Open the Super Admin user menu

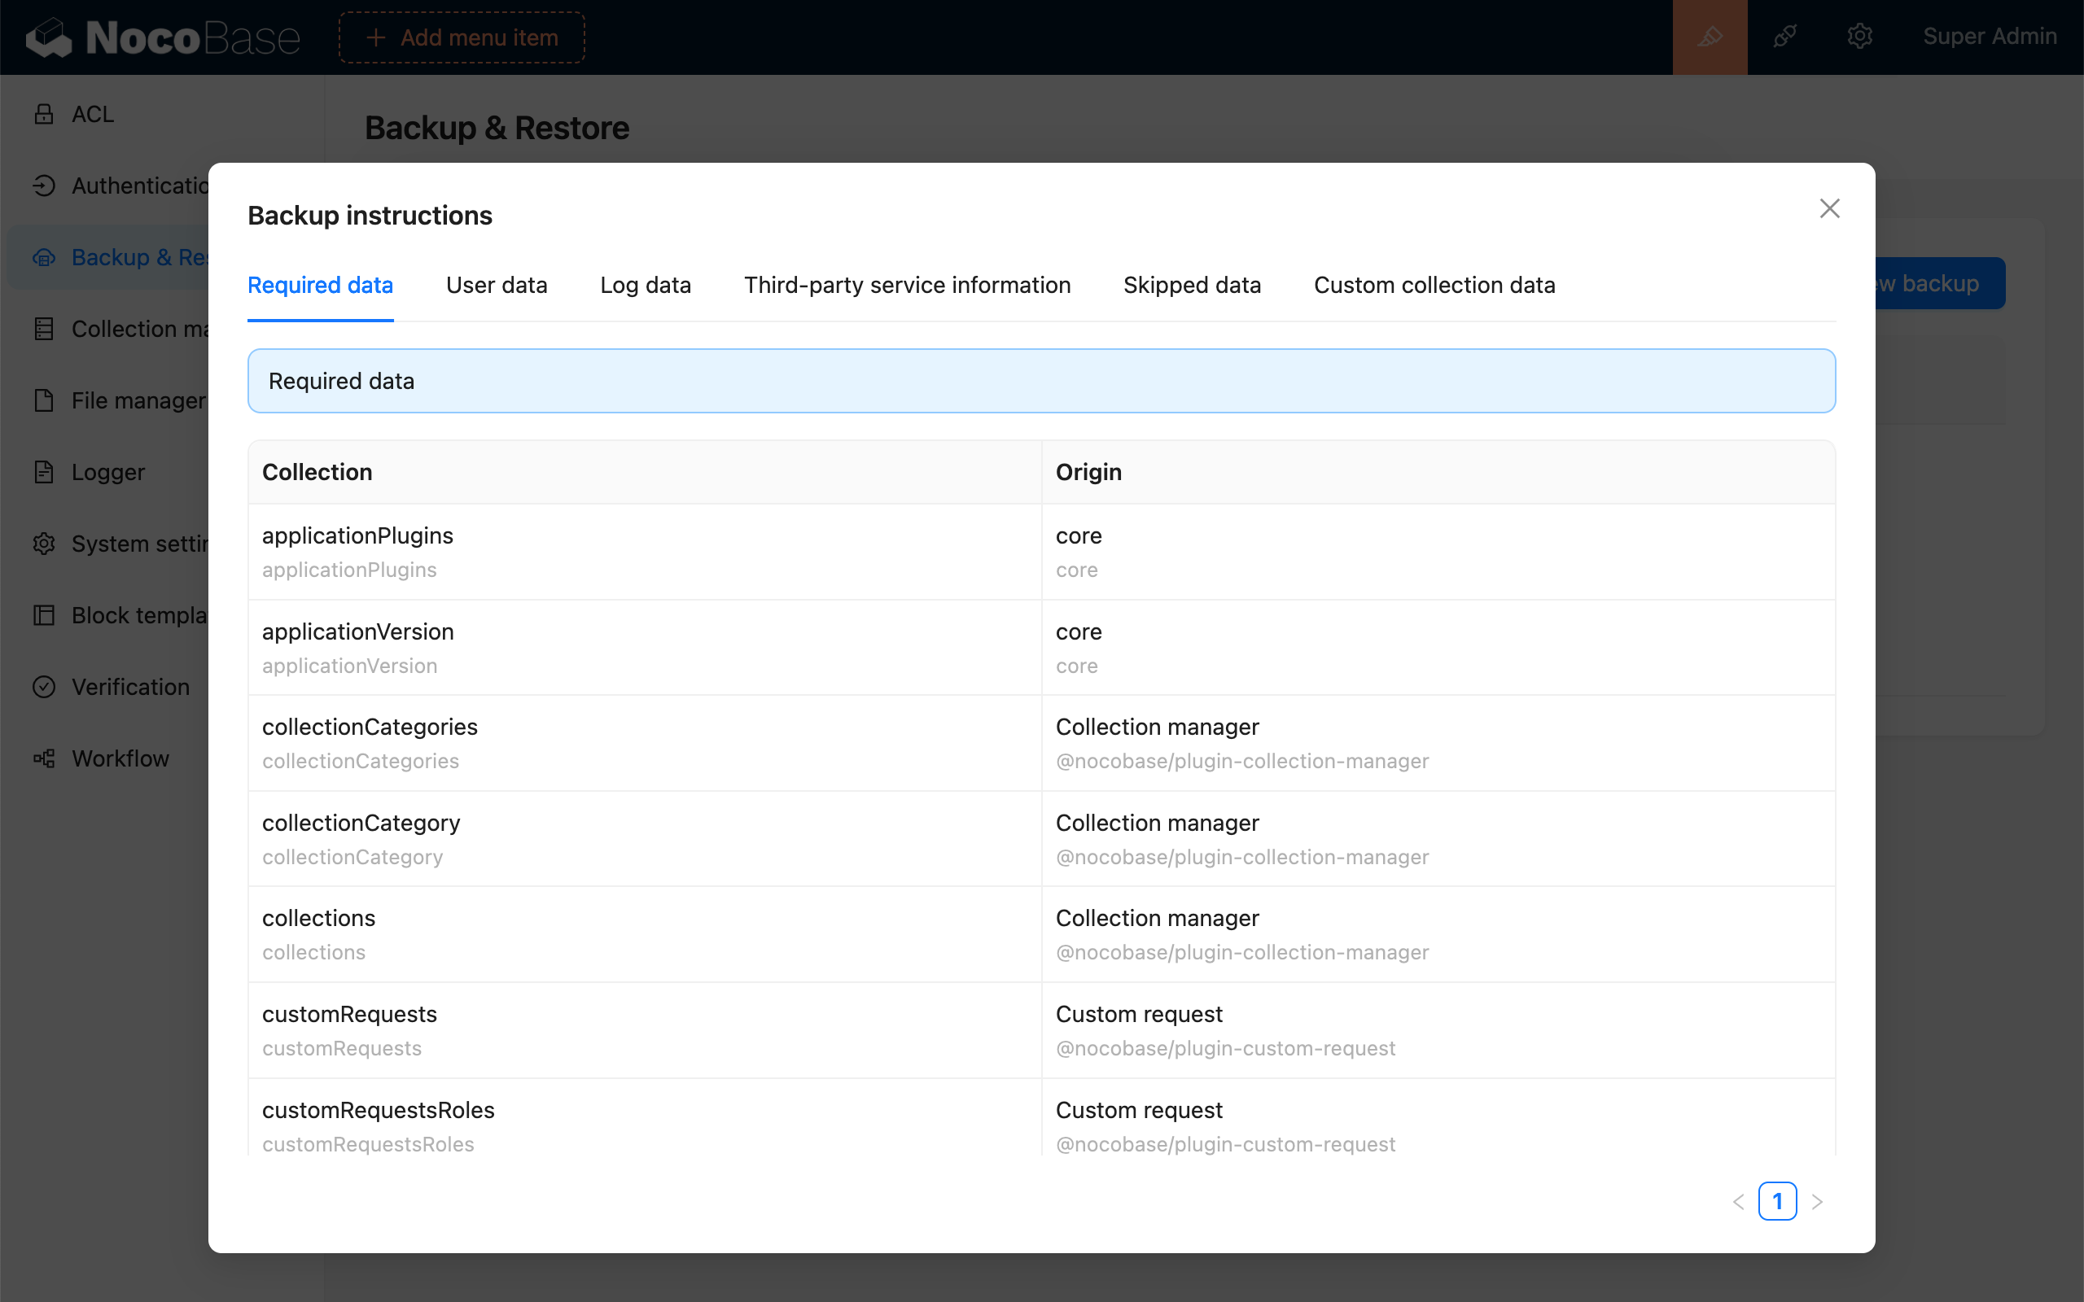(1990, 36)
